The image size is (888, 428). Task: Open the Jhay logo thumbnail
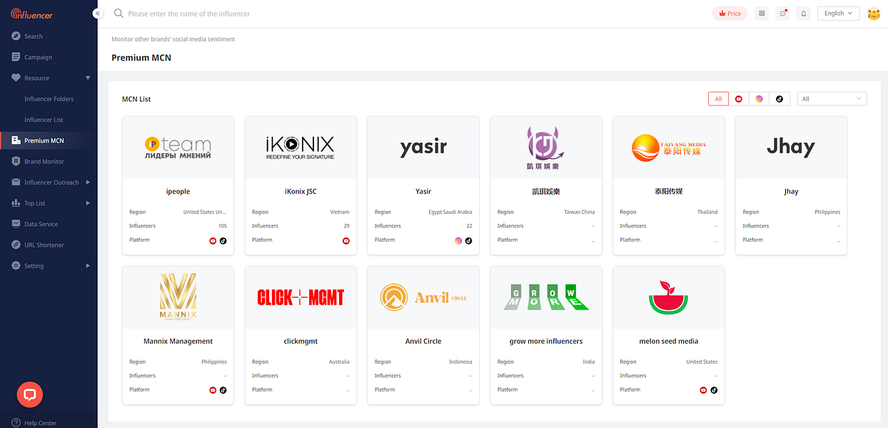point(791,148)
